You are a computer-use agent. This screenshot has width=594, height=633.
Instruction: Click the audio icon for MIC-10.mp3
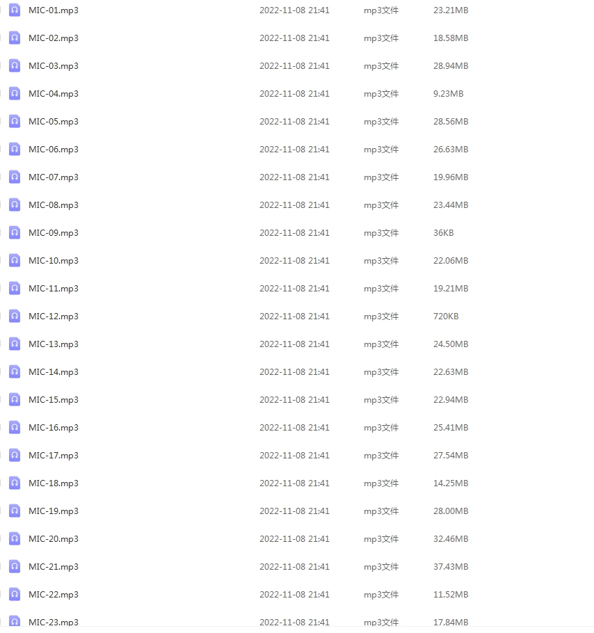click(x=15, y=261)
